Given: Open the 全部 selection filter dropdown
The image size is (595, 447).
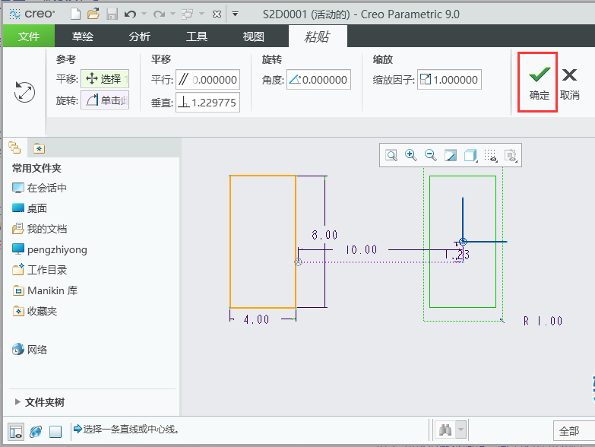Looking at the screenshot, I should coord(574,431).
